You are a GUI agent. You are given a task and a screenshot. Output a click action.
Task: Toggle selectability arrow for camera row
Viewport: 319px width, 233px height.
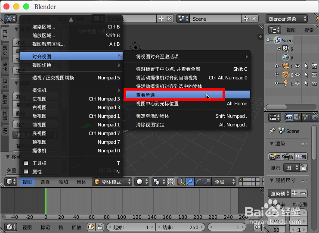point(306,66)
